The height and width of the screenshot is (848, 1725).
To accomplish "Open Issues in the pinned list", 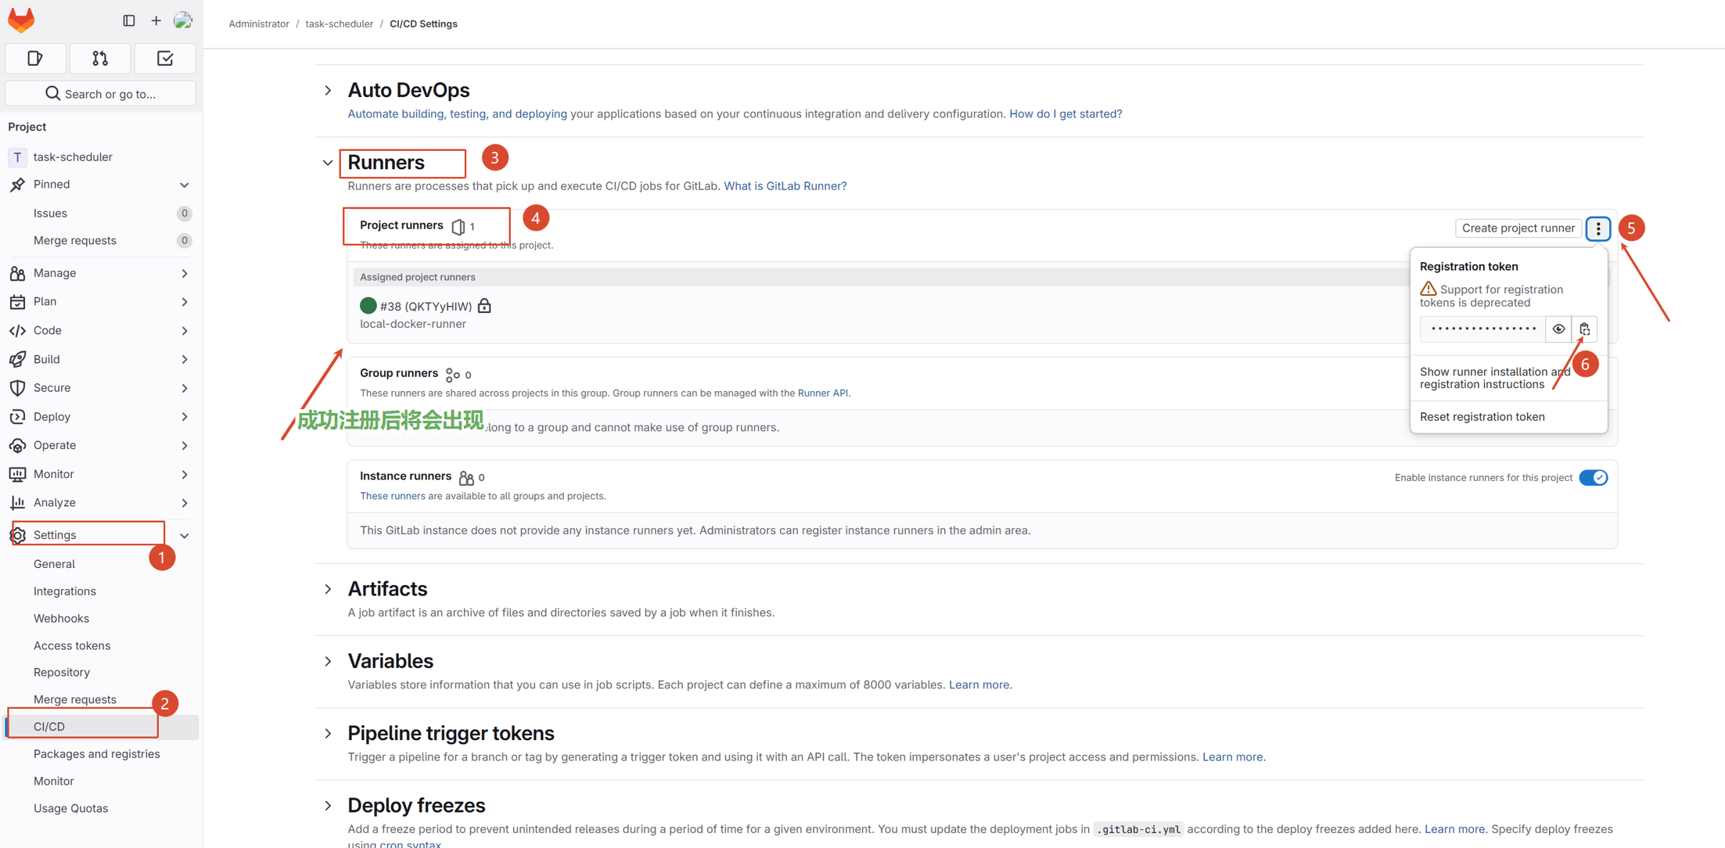I will pos(50,214).
